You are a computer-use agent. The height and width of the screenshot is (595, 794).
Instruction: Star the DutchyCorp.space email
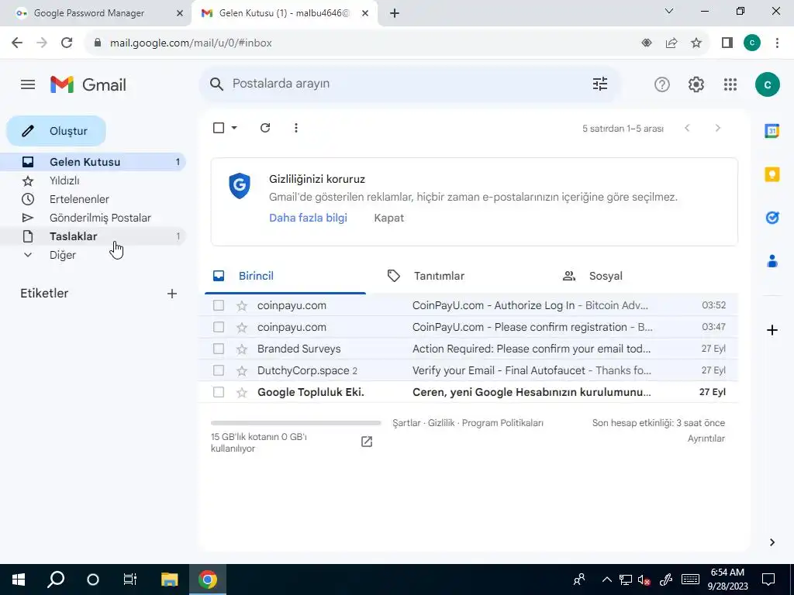(242, 371)
